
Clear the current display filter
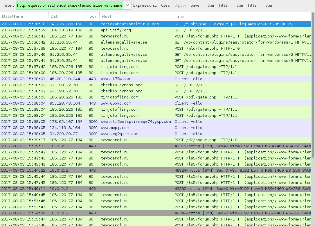coord(166,6)
